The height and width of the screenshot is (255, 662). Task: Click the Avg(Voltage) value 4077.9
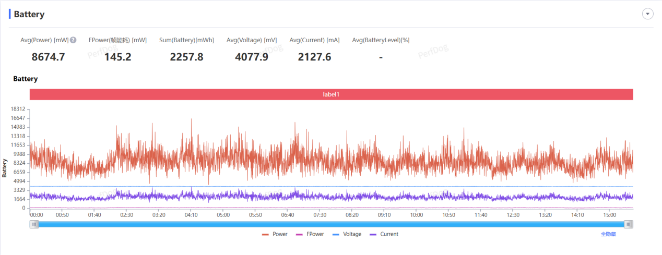tap(251, 57)
